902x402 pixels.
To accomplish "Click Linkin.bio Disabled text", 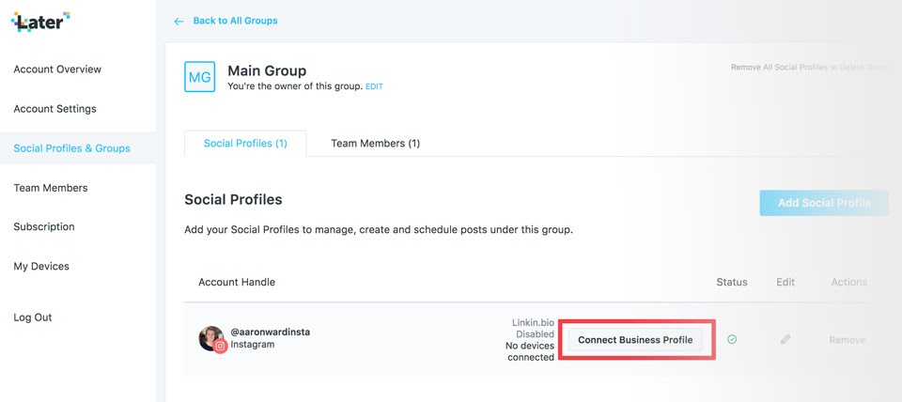I will tap(534, 329).
